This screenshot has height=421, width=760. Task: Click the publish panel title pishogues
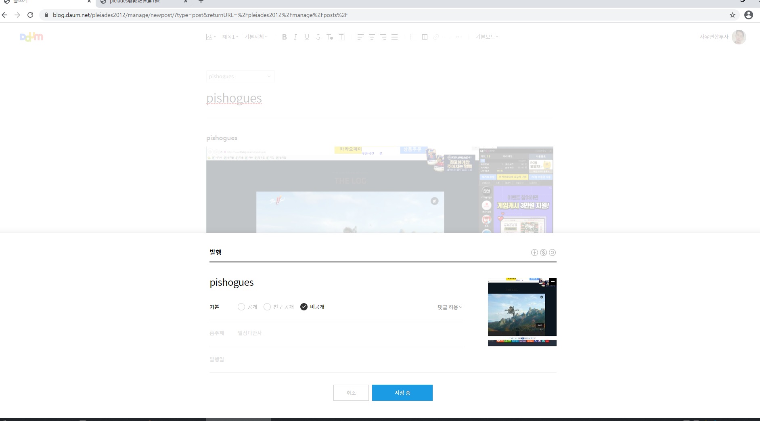point(232,282)
